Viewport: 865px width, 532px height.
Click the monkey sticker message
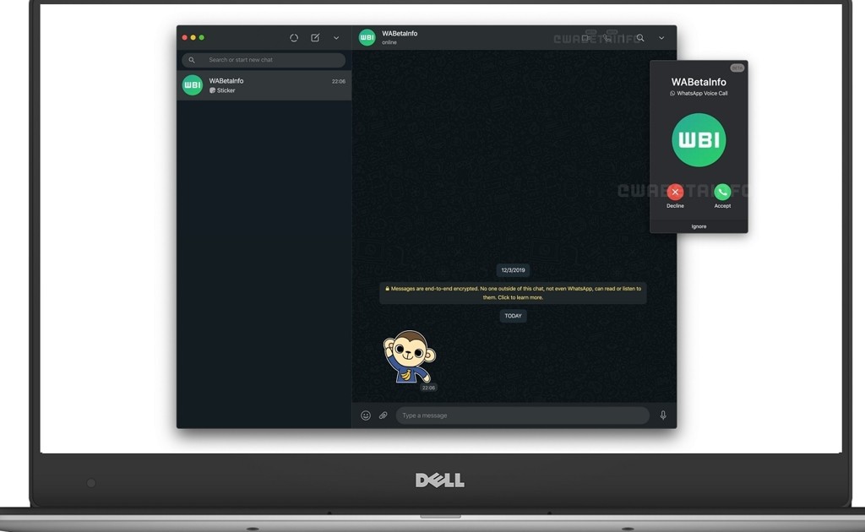point(410,357)
